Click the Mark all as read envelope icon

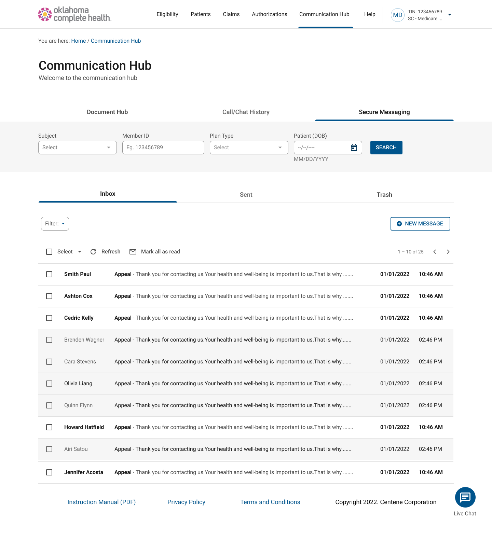click(133, 252)
